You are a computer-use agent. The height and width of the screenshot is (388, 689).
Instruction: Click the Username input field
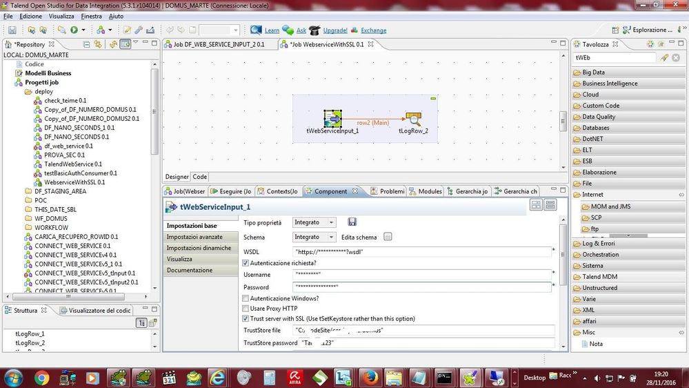click(422, 275)
